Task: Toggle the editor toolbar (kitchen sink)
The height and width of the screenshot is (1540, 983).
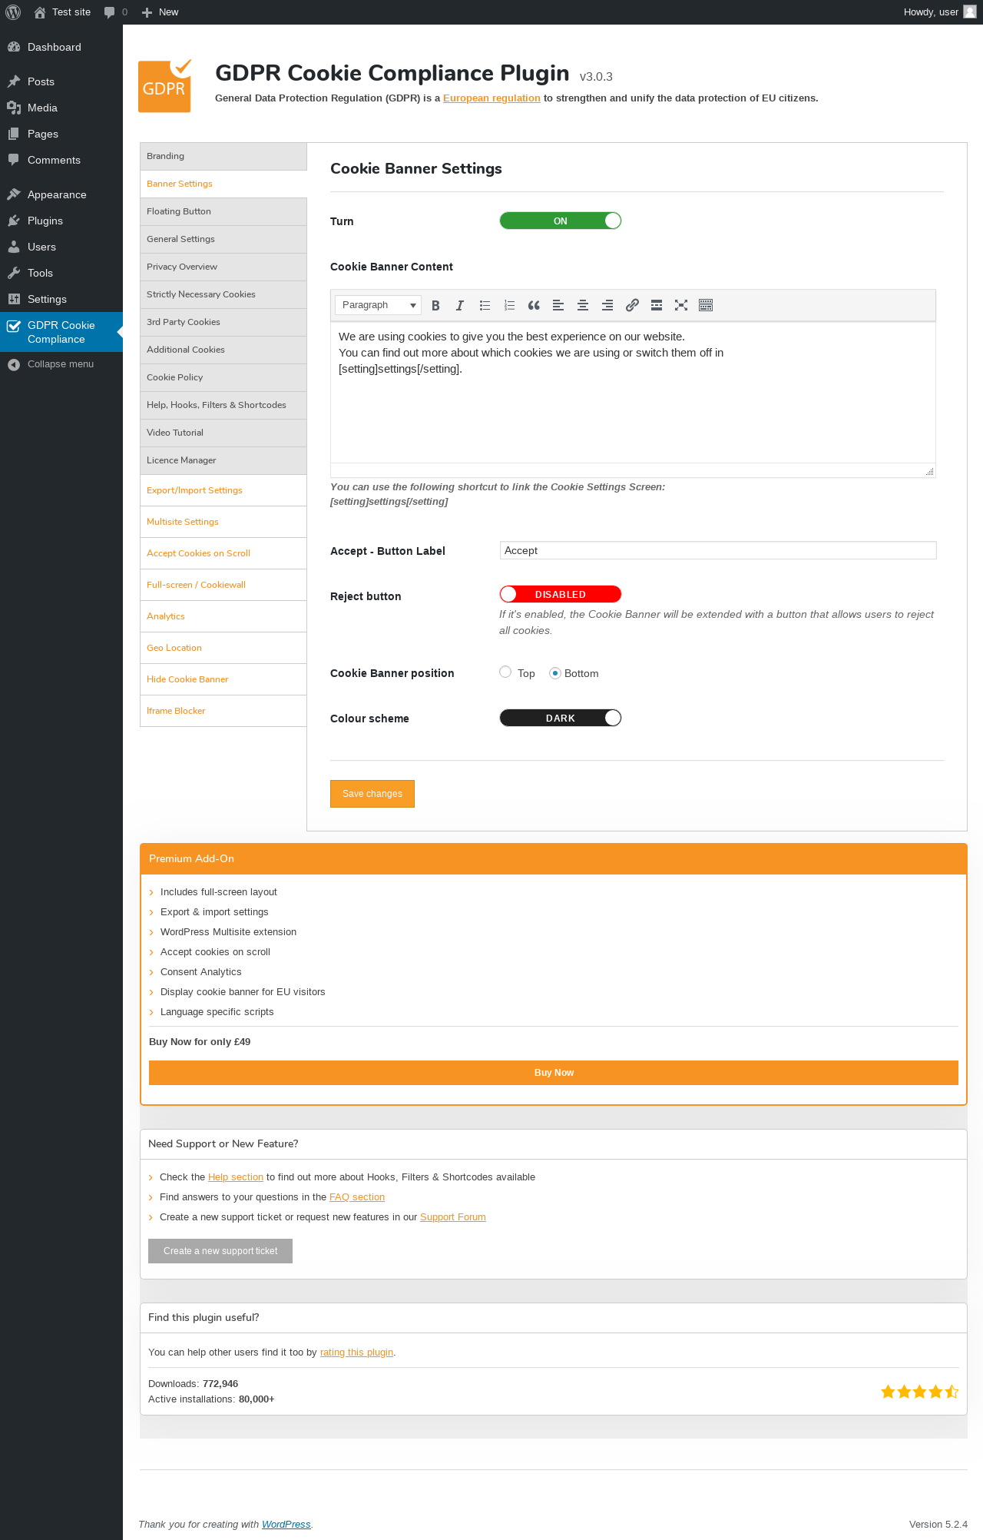Action: [706, 305]
